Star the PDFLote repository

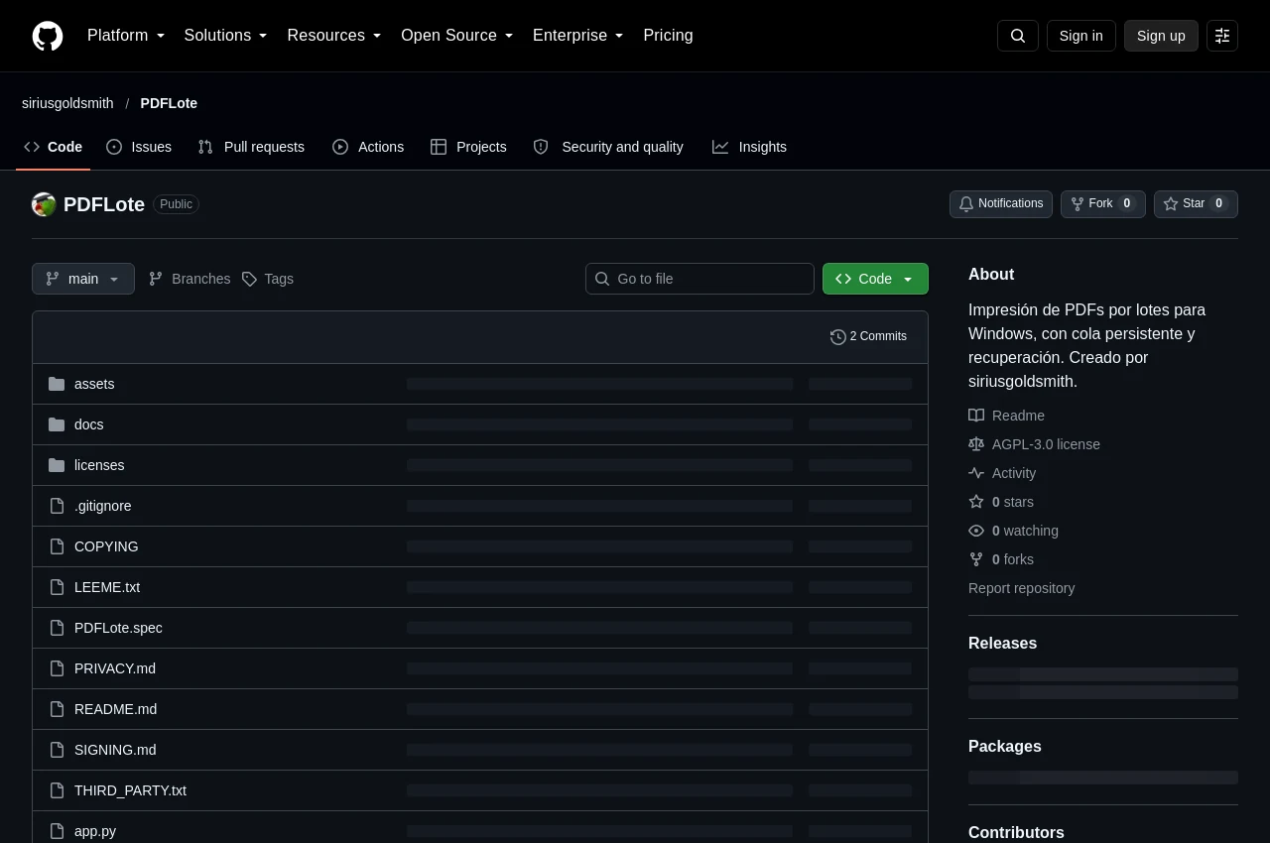pos(1196,204)
